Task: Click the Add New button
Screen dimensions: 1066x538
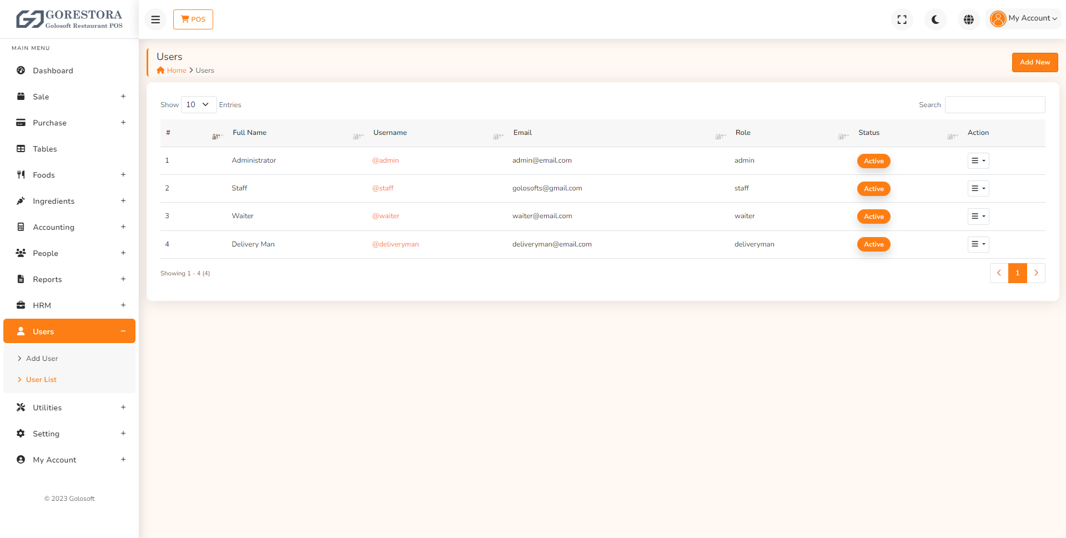Action: (1034, 62)
